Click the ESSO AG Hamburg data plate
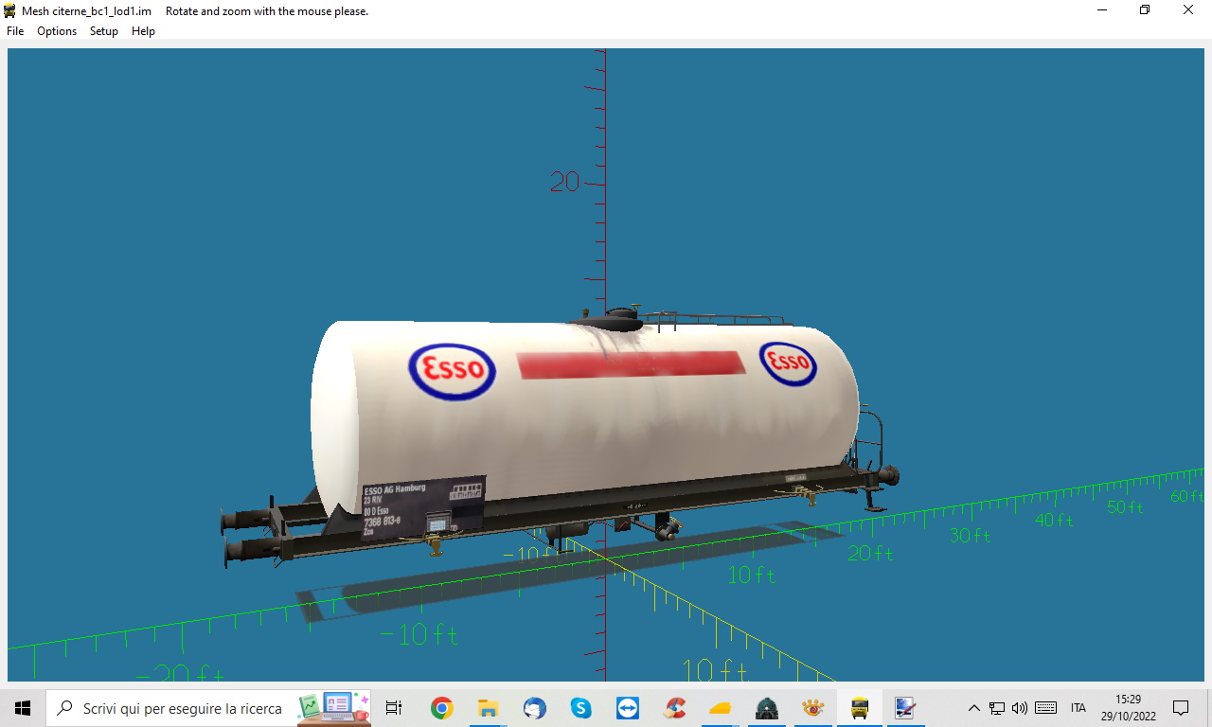Viewport: 1212px width, 727px height. [x=422, y=510]
